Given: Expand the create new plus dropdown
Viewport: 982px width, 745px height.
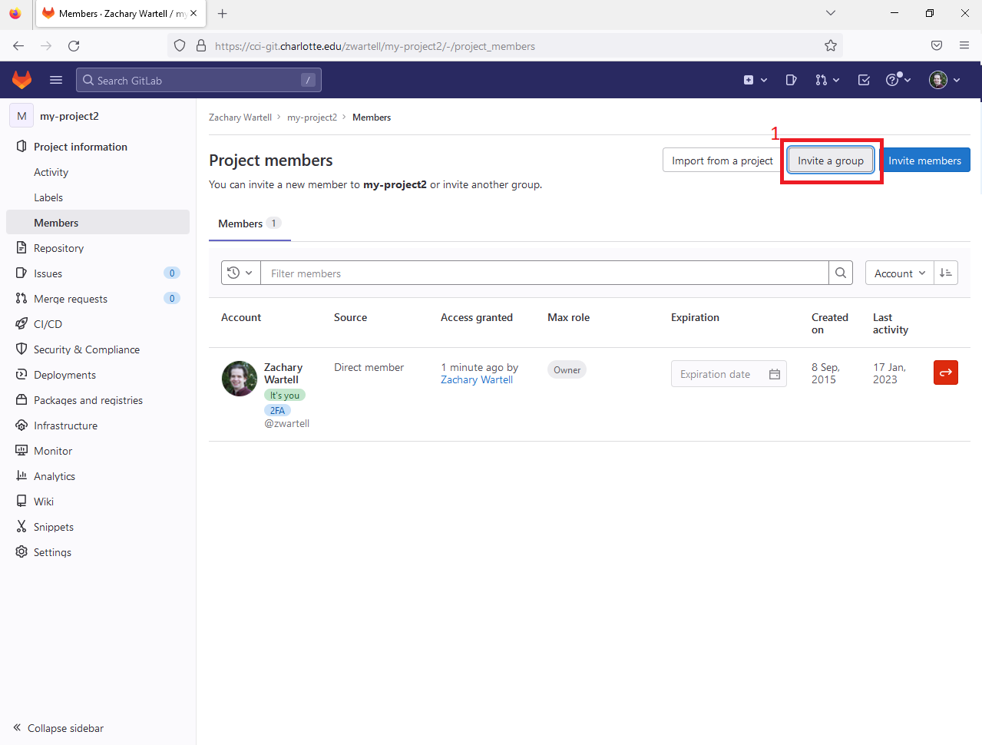Looking at the screenshot, I should click(x=755, y=80).
